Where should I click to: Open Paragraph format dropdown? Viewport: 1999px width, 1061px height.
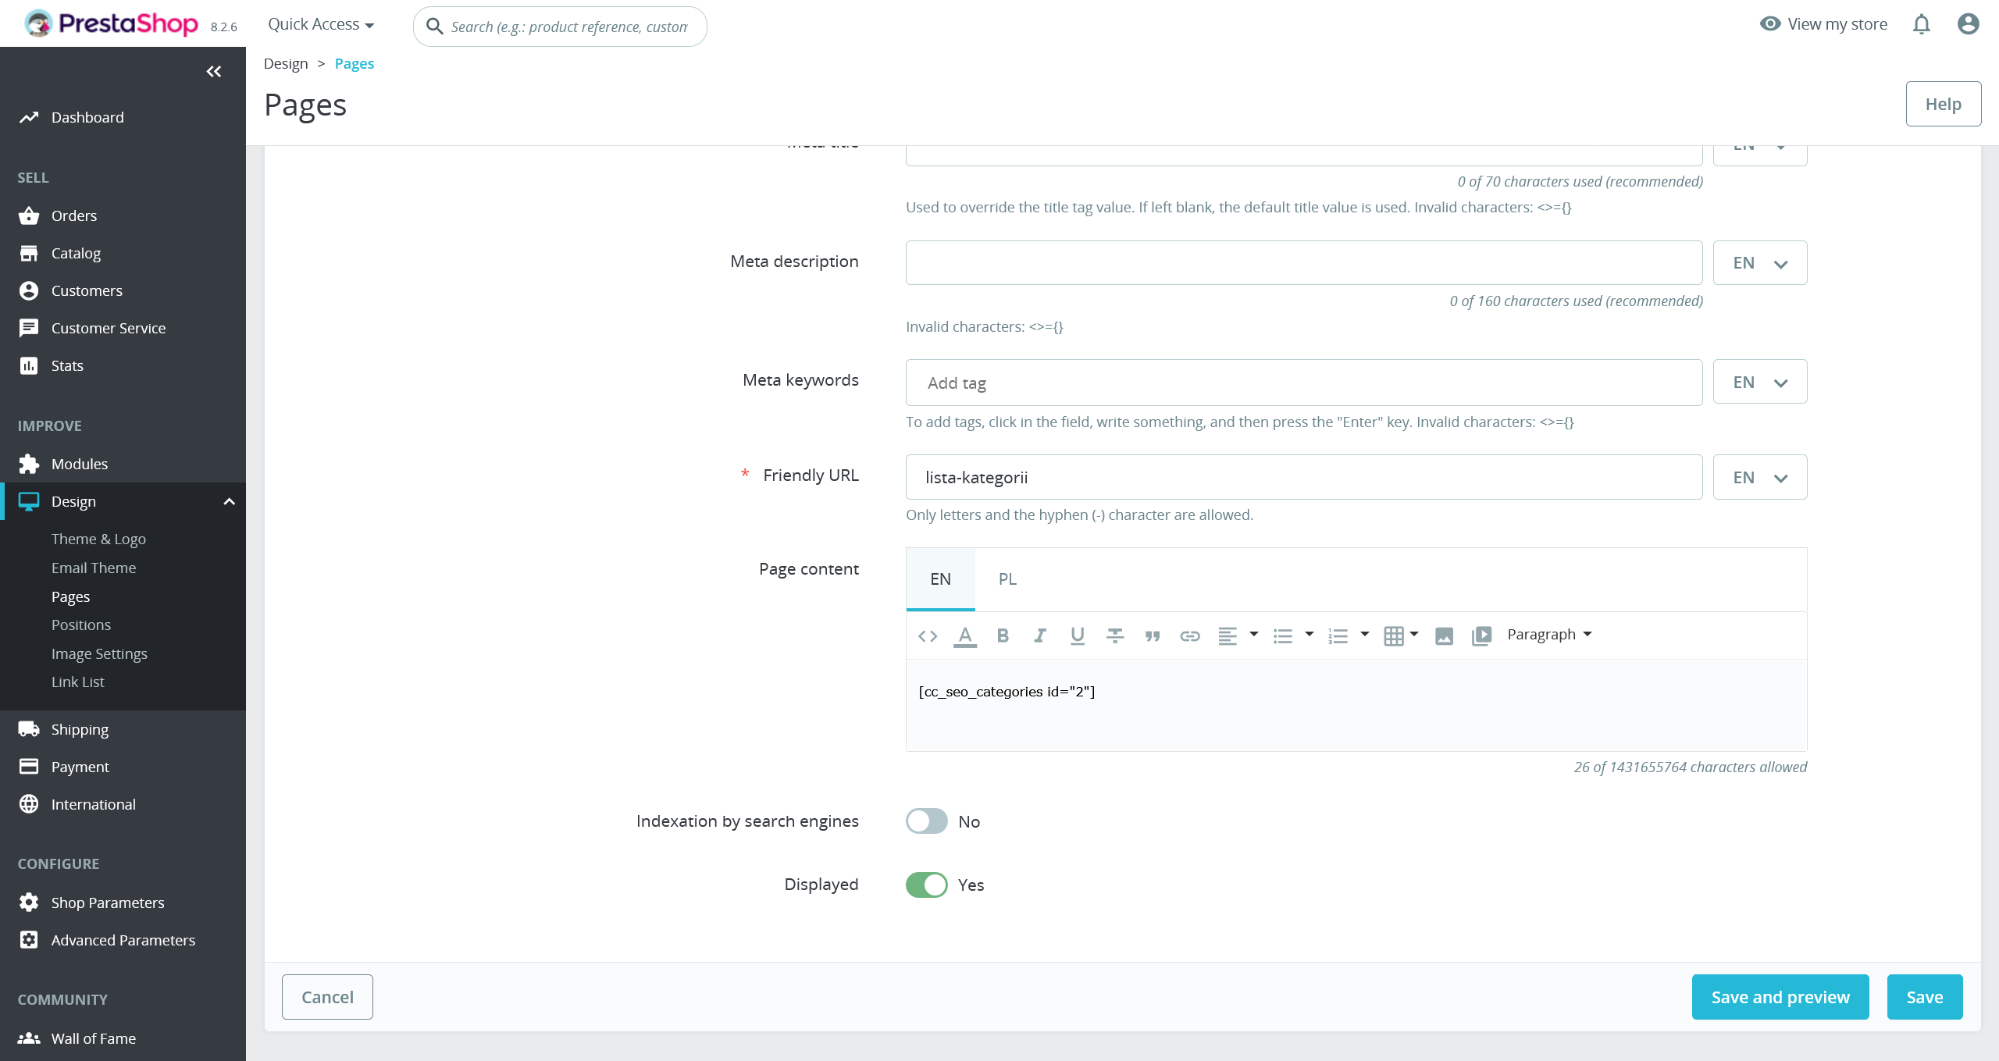pos(1549,635)
